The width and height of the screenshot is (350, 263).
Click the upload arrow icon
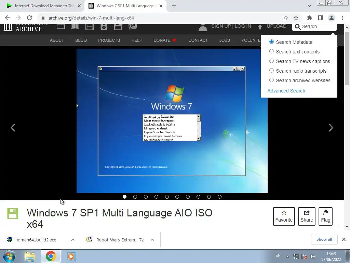click(x=260, y=27)
